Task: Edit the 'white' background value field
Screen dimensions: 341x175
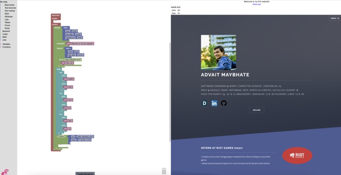Action: tap(80, 37)
